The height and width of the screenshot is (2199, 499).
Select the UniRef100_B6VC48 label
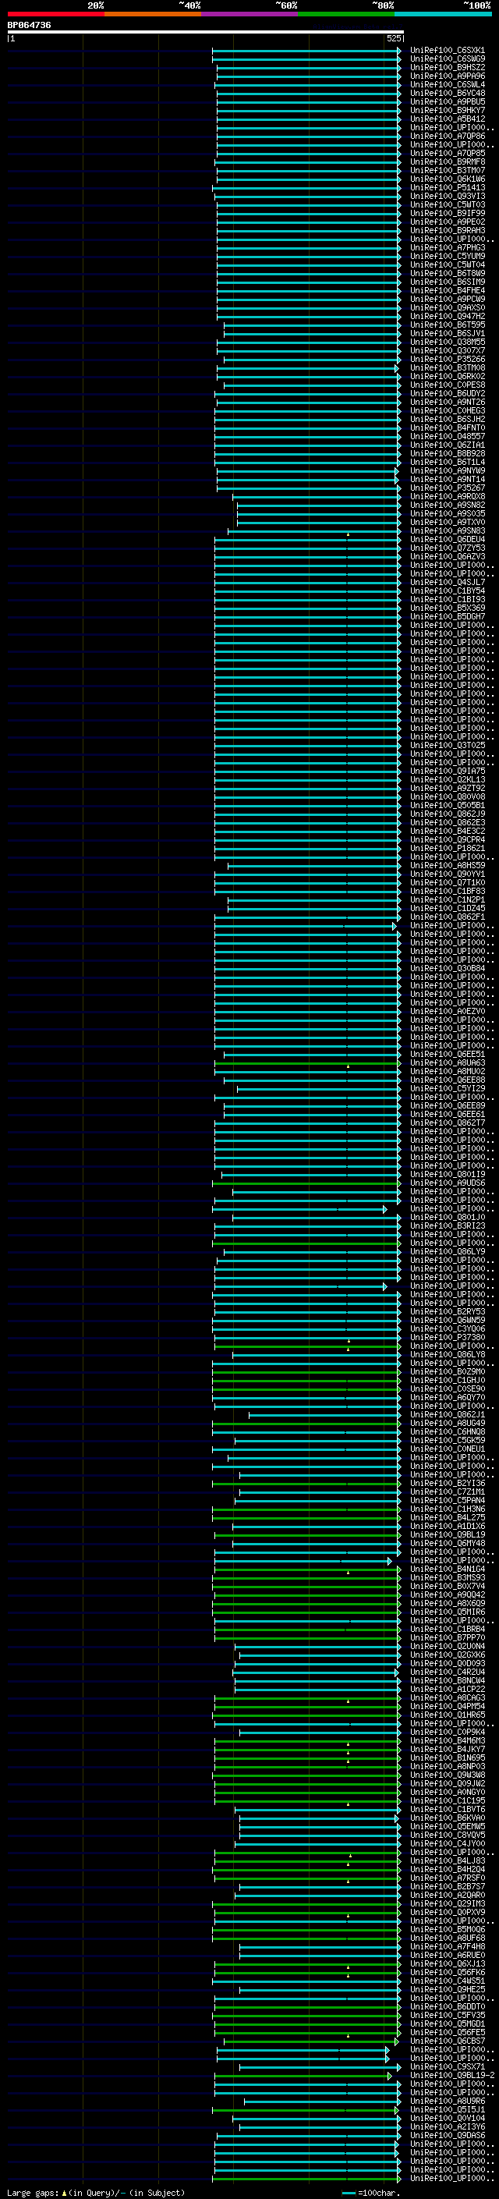click(448, 93)
